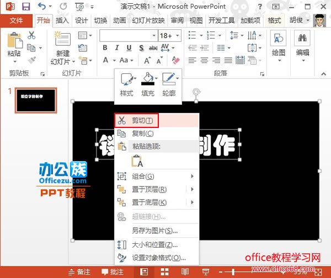Click the Convert to SmartArt icon
The image size is (331, 278).
click(252, 61)
